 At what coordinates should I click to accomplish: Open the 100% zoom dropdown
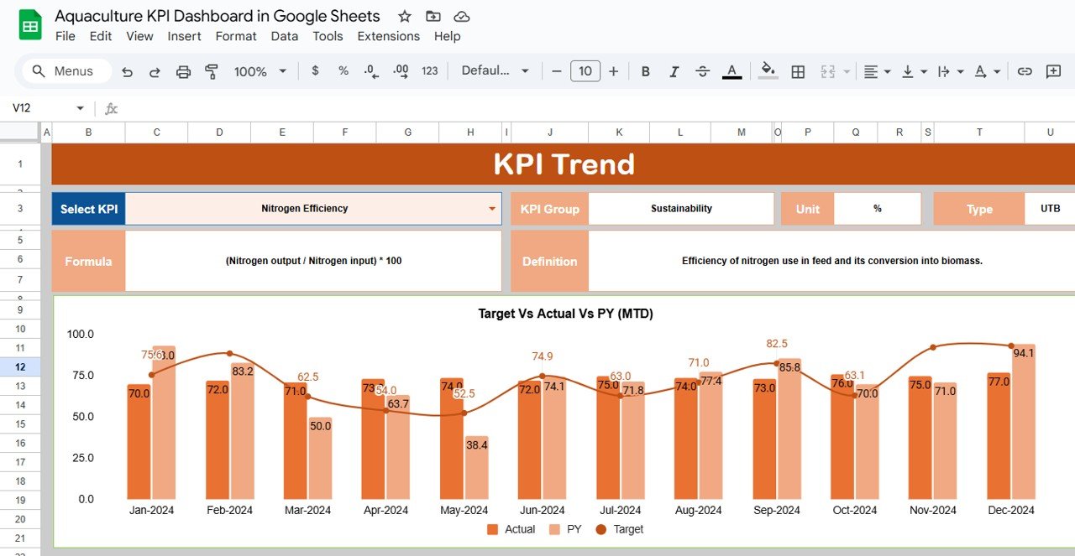click(x=260, y=71)
